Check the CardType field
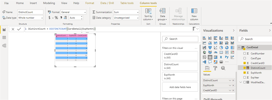Viewport: 272px width, 100px height. (x=245, y=58)
